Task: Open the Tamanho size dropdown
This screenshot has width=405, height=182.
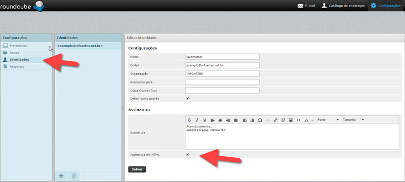Action: [x=353, y=120]
